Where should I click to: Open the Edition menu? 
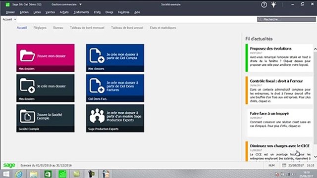pos(24,12)
